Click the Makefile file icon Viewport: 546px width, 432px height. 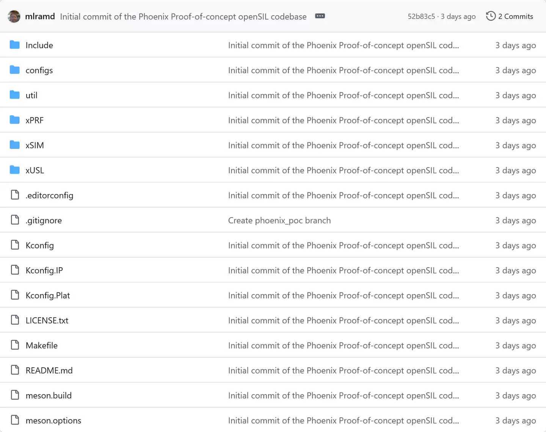(x=15, y=345)
